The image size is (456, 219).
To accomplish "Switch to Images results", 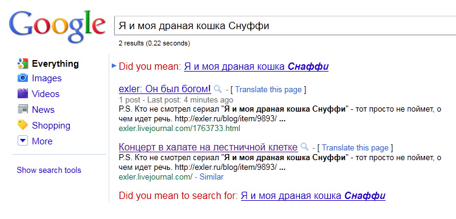I will pos(47,78).
